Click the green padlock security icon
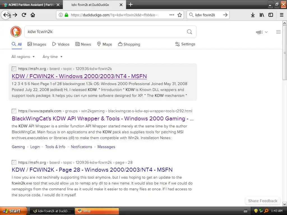Image resolution: width=287 pixels, height=215 pixels. (66, 15)
